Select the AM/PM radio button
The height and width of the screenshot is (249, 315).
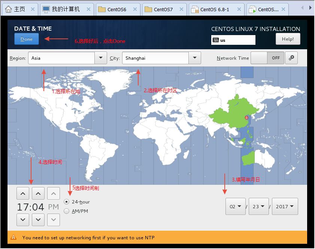tap(67, 211)
